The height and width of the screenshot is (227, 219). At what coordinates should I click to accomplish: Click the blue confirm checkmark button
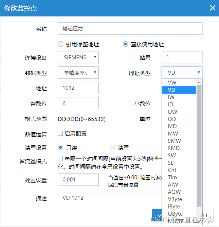[x=157, y=216]
